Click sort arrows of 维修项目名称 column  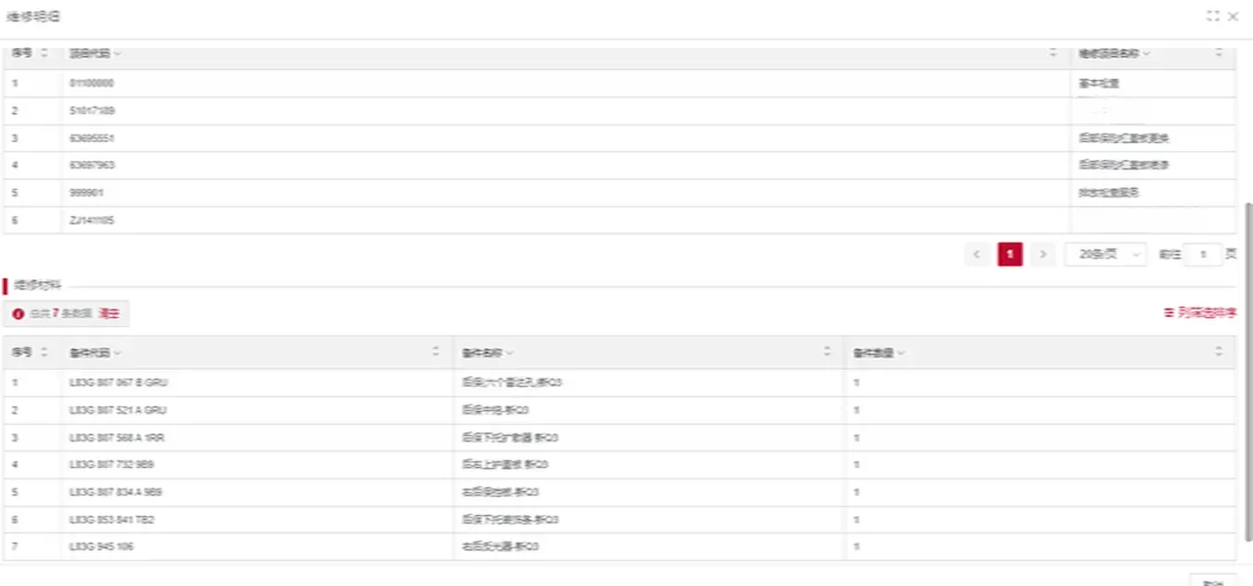[x=1218, y=53]
